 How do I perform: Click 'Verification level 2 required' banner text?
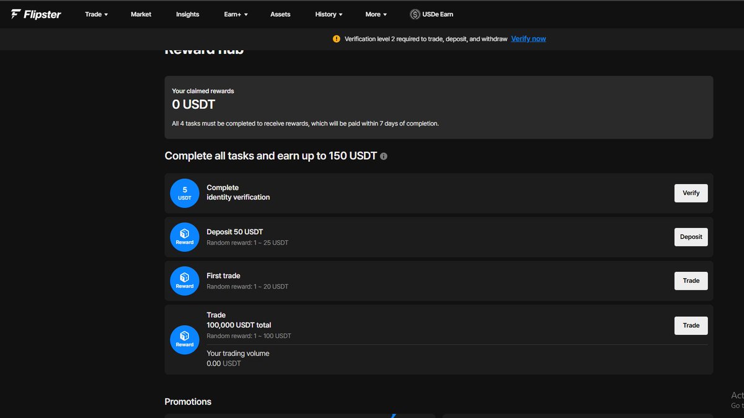426,38
